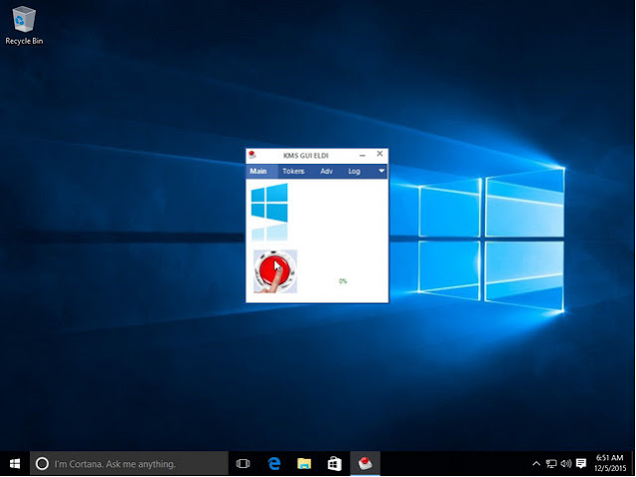The width and height of the screenshot is (636, 477).
Task: Open the Log tab
Action: (x=354, y=171)
